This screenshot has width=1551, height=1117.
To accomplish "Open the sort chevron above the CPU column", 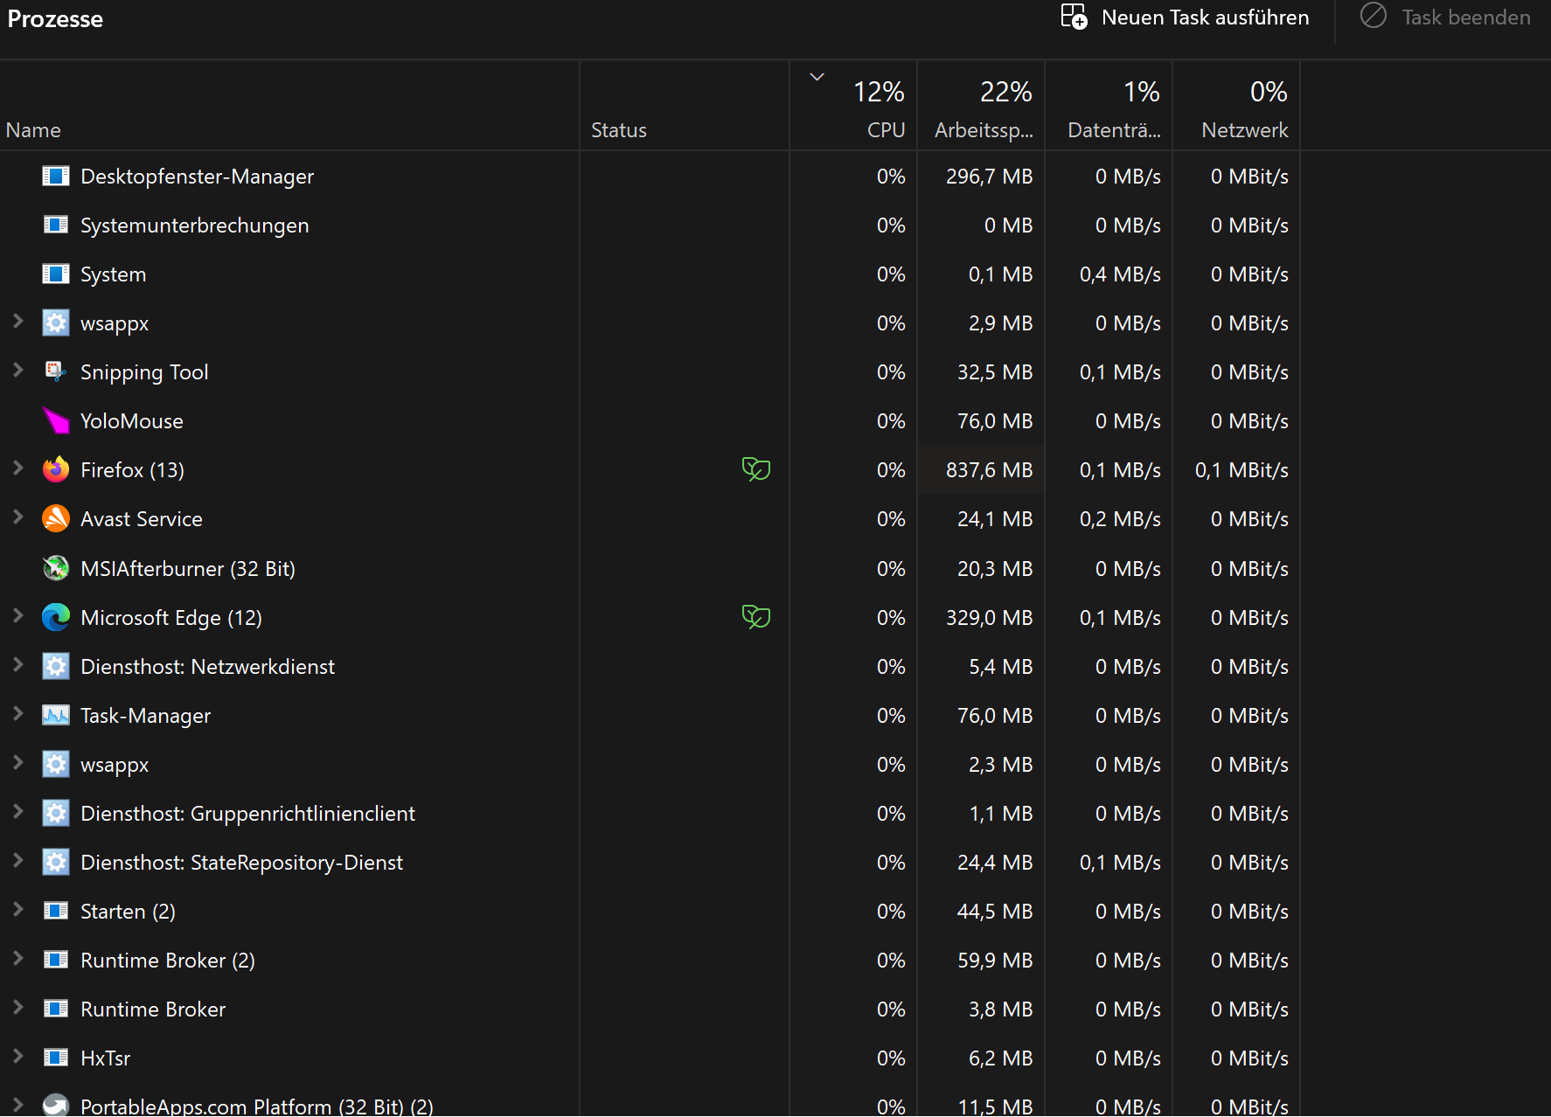I will 817,77.
